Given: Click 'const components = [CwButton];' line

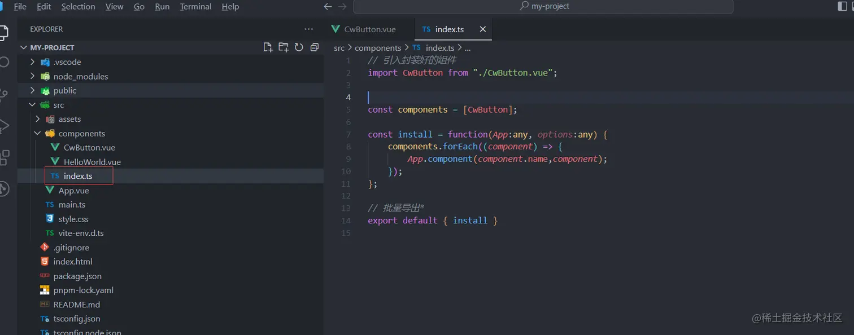Looking at the screenshot, I should 442,109.
